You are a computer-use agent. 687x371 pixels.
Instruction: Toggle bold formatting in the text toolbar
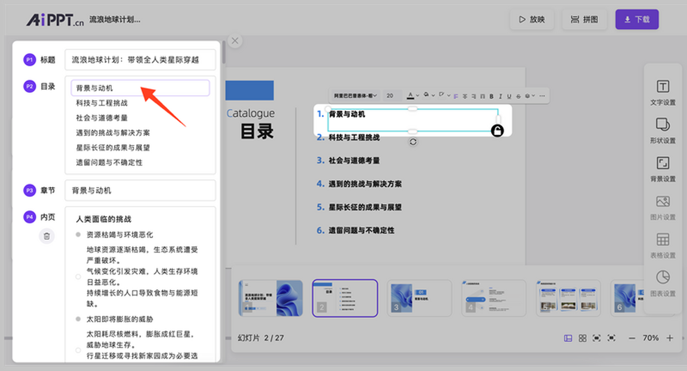pyautogui.click(x=492, y=96)
